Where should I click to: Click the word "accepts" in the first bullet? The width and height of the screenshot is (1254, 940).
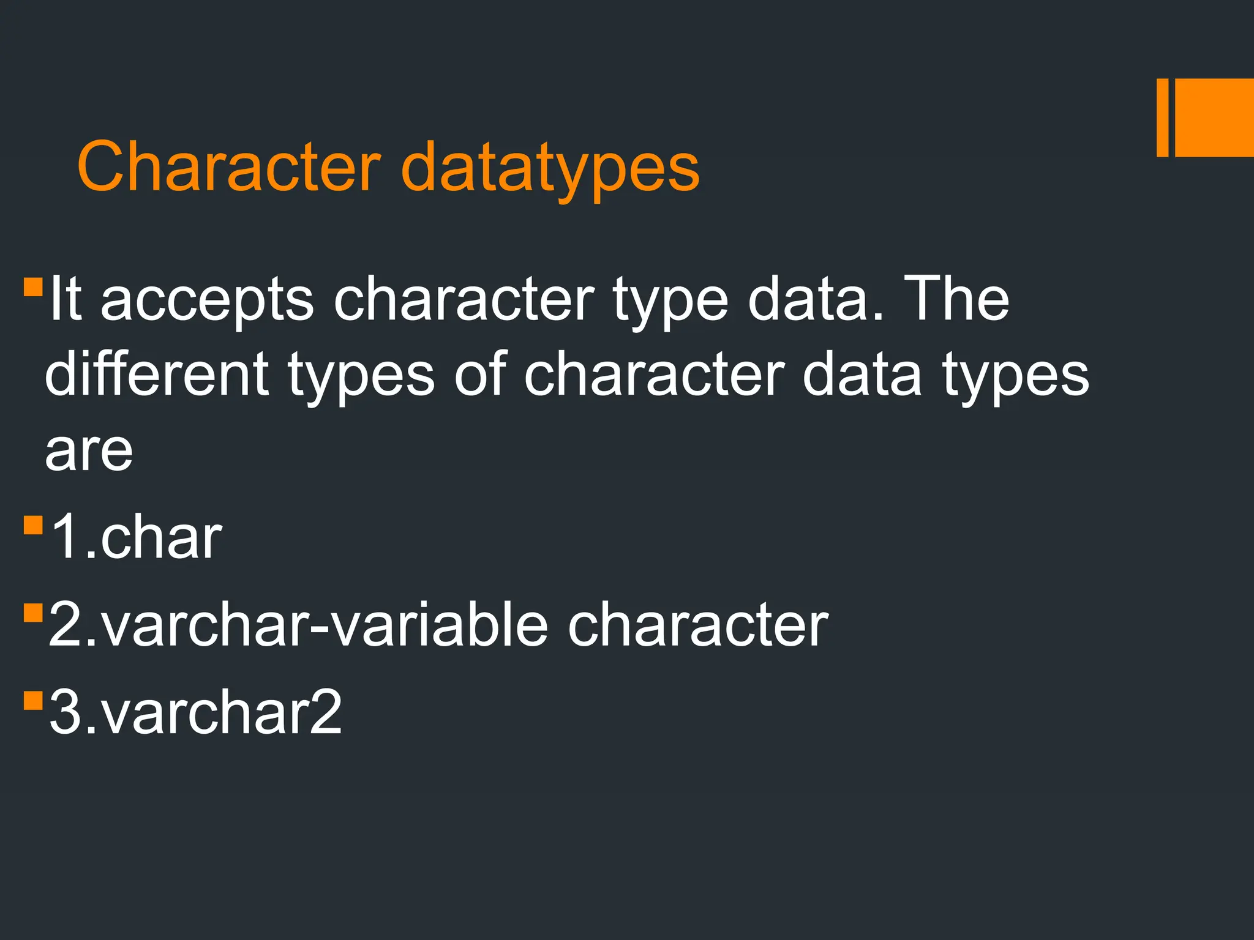pyautogui.click(x=206, y=300)
